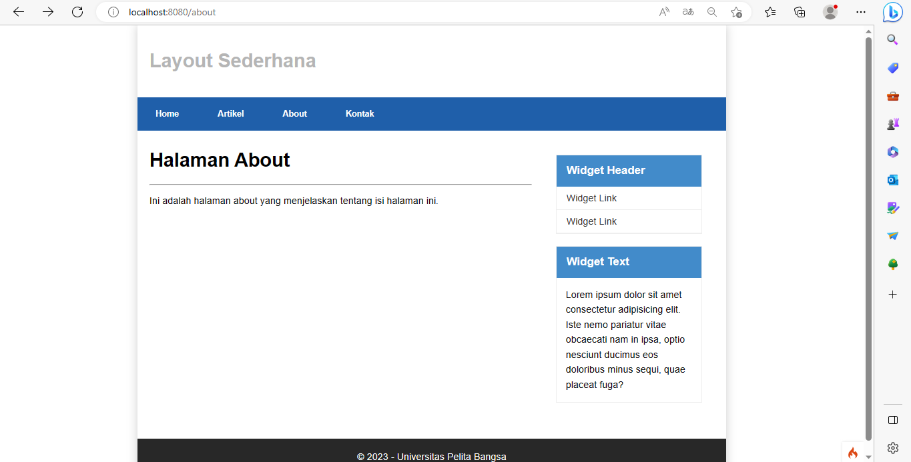
Task: Click the first Widget Link under Widget Header
Action: (591, 198)
